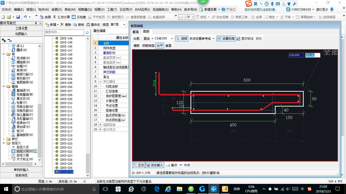Click the search magnifier beside 搜索构件
Image resolution: width=346 pixels, height=194 pixels.
coord(87,33)
